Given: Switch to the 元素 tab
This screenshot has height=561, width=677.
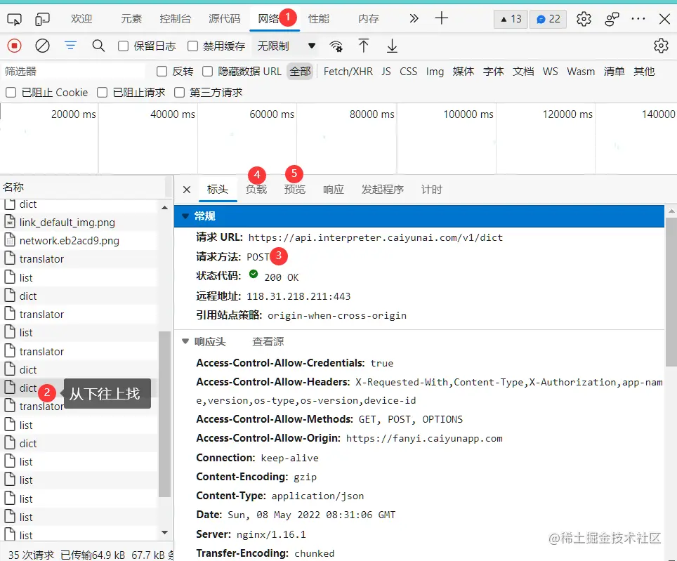Looking at the screenshot, I should pos(131,18).
